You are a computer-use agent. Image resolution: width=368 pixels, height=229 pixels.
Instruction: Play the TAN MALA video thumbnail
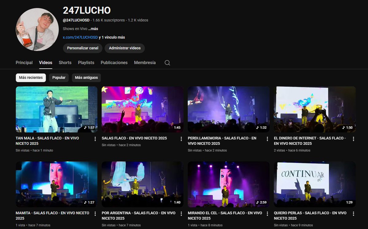click(57, 109)
